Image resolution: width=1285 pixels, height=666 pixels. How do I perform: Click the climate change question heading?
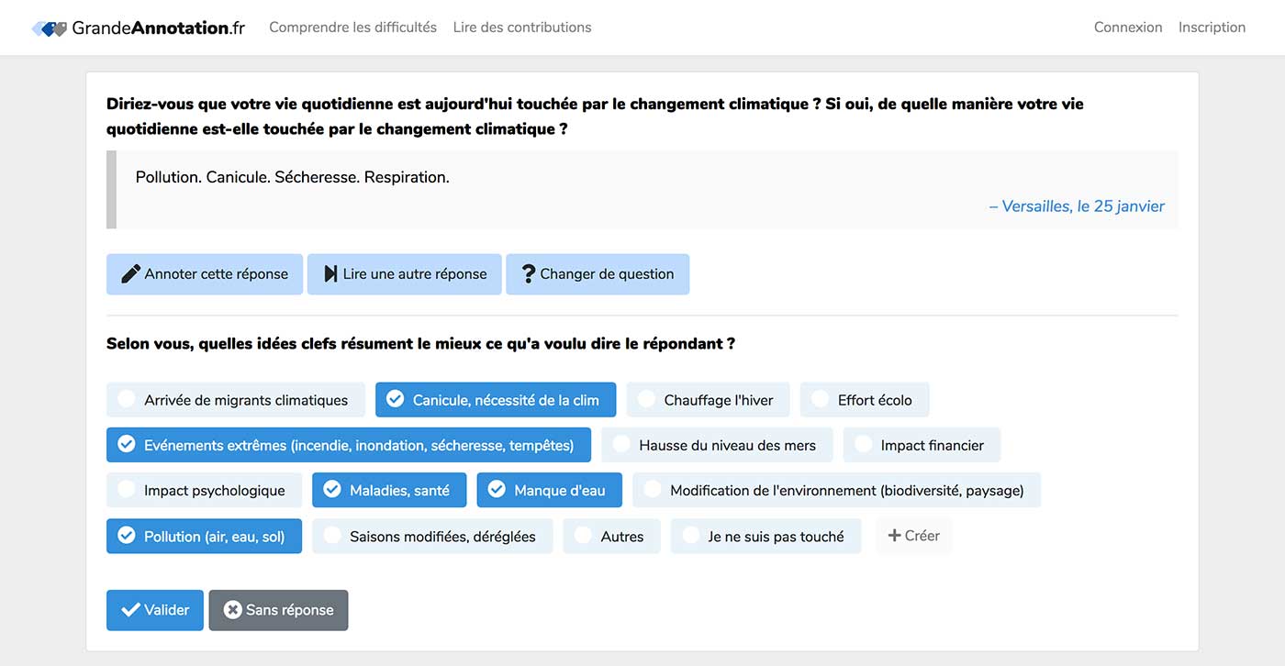click(595, 117)
